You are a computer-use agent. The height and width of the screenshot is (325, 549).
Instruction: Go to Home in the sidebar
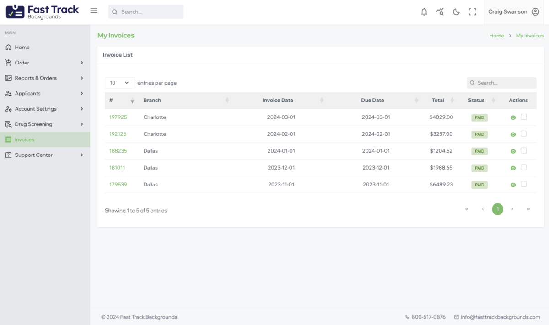click(22, 48)
